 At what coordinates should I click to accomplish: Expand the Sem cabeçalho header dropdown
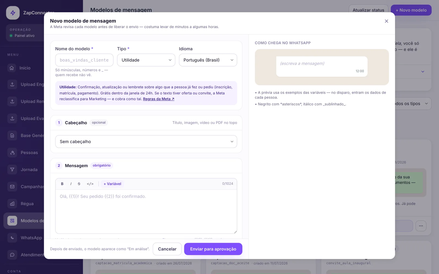pos(146,142)
